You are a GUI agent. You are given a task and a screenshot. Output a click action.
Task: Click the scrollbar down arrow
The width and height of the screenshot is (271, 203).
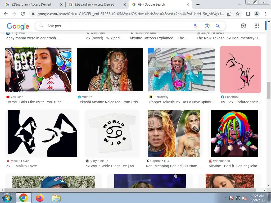pos(269,186)
